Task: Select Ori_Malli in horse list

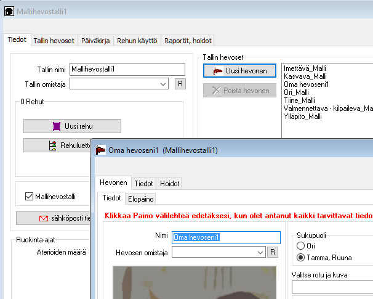Action: coord(296,92)
